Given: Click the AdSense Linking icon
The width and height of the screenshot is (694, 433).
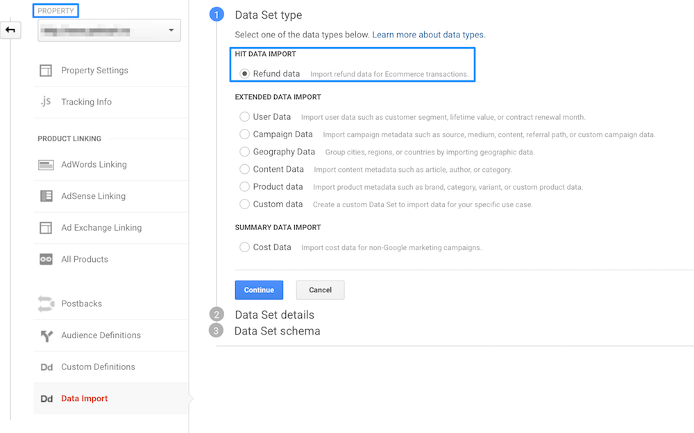Looking at the screenshot, I should coord(46,196).
